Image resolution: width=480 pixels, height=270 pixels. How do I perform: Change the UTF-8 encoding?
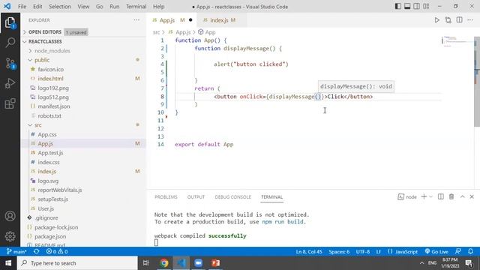[363, 252]
